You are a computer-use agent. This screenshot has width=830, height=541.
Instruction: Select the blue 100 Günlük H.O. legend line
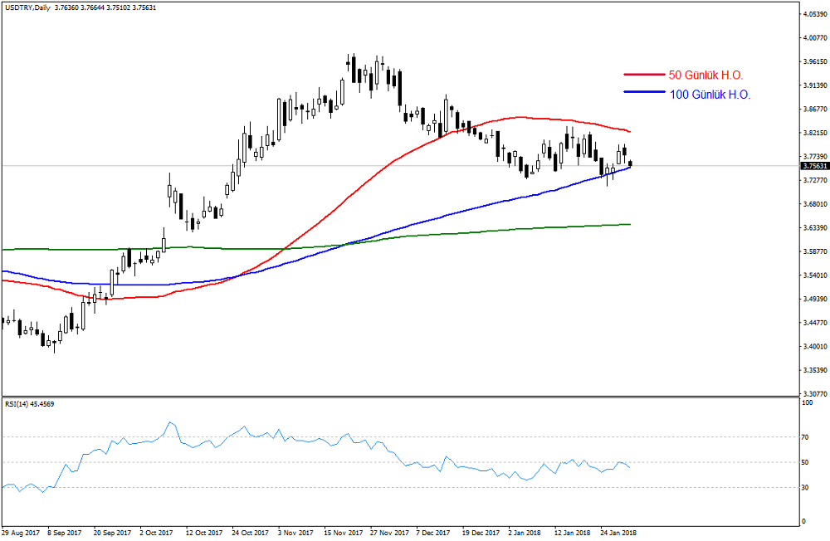pyautogui.click(x=643, y=95)
